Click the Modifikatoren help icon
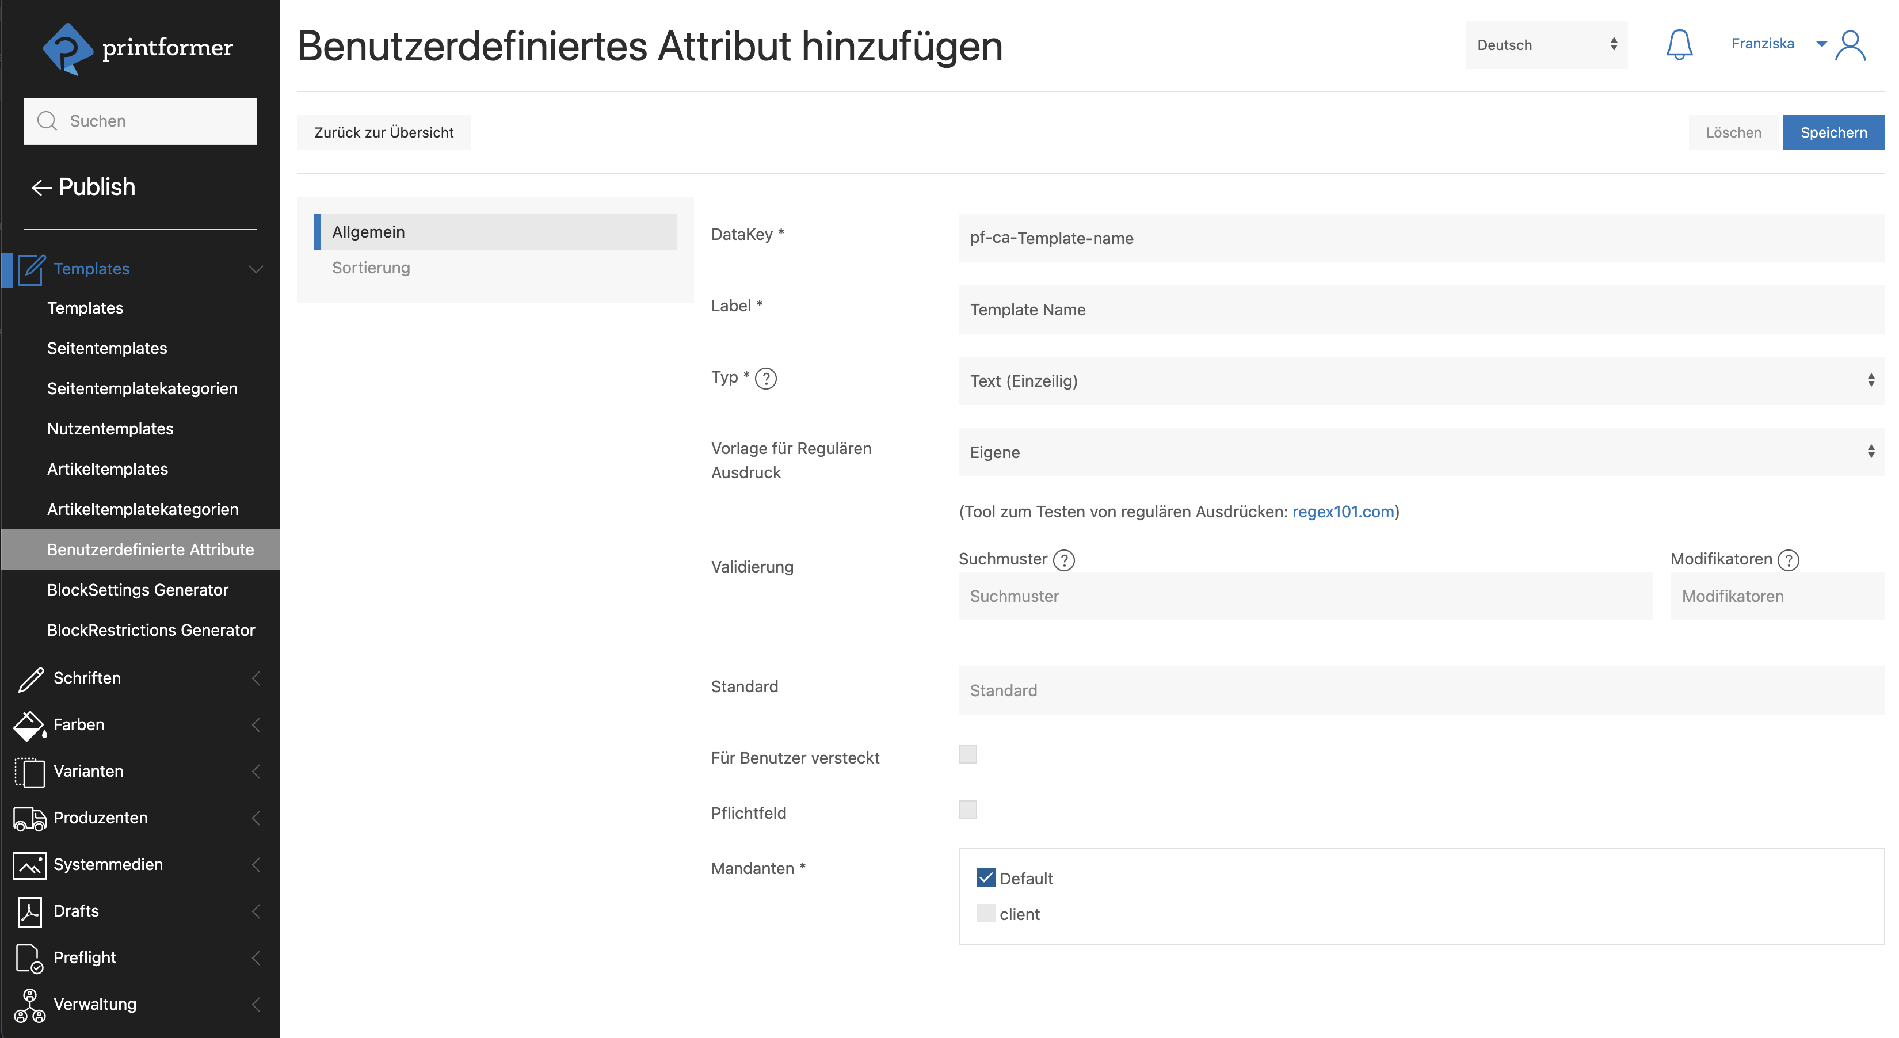Viewport: 1899px width, 1038px height. pos(1789,560)
